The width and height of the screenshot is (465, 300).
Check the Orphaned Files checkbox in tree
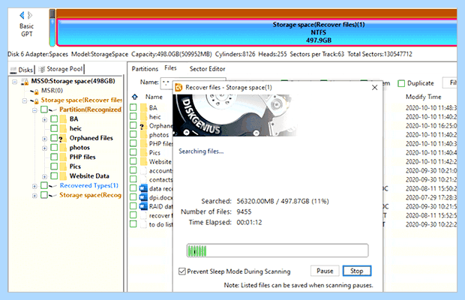point(54,138)
